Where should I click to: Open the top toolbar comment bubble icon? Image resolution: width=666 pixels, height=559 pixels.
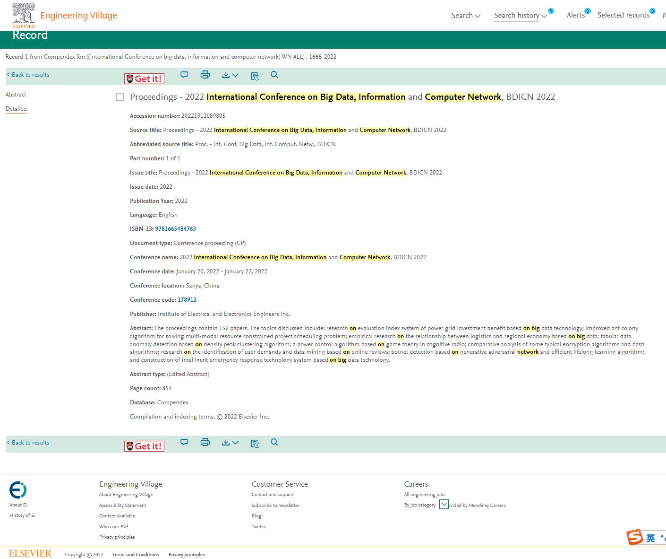[185, 75]
